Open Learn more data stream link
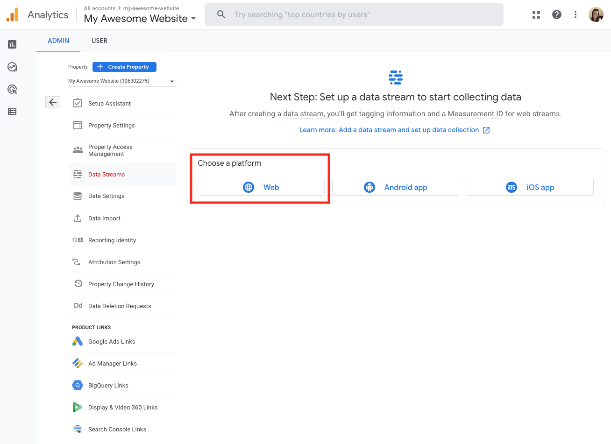The height and width of the screenshot is (444, 611). 389,130
